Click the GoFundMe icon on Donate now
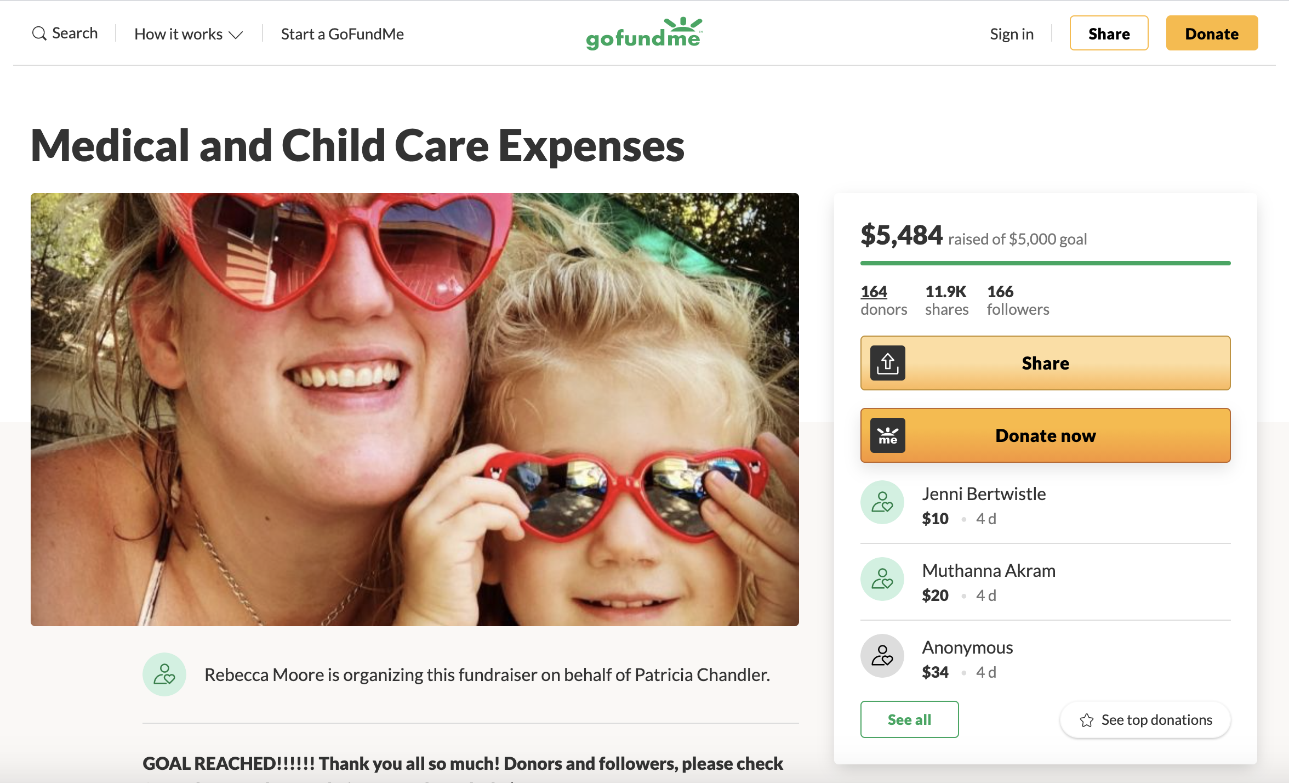This screenshot has width=1289, height=783. 887,435
